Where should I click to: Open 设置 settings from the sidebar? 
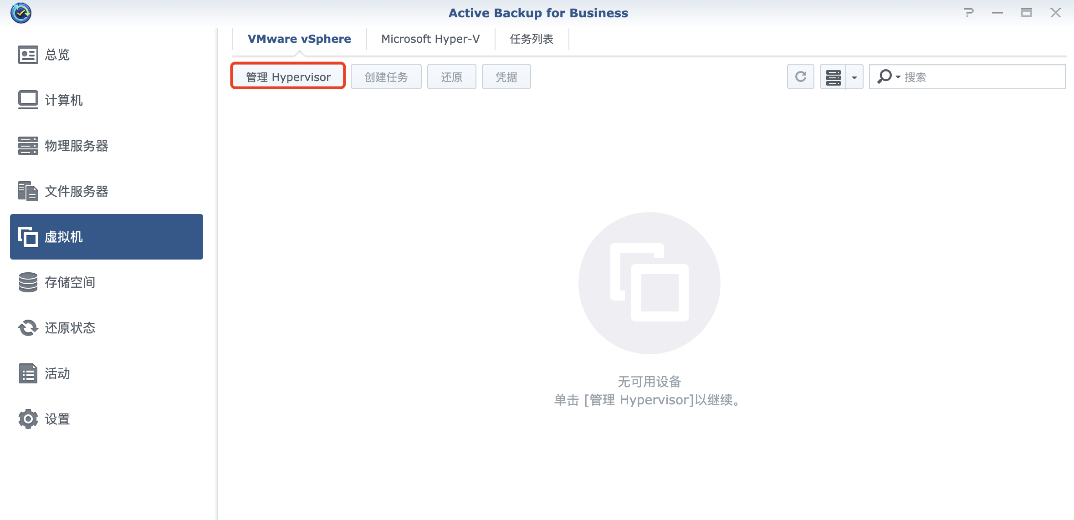57,419
